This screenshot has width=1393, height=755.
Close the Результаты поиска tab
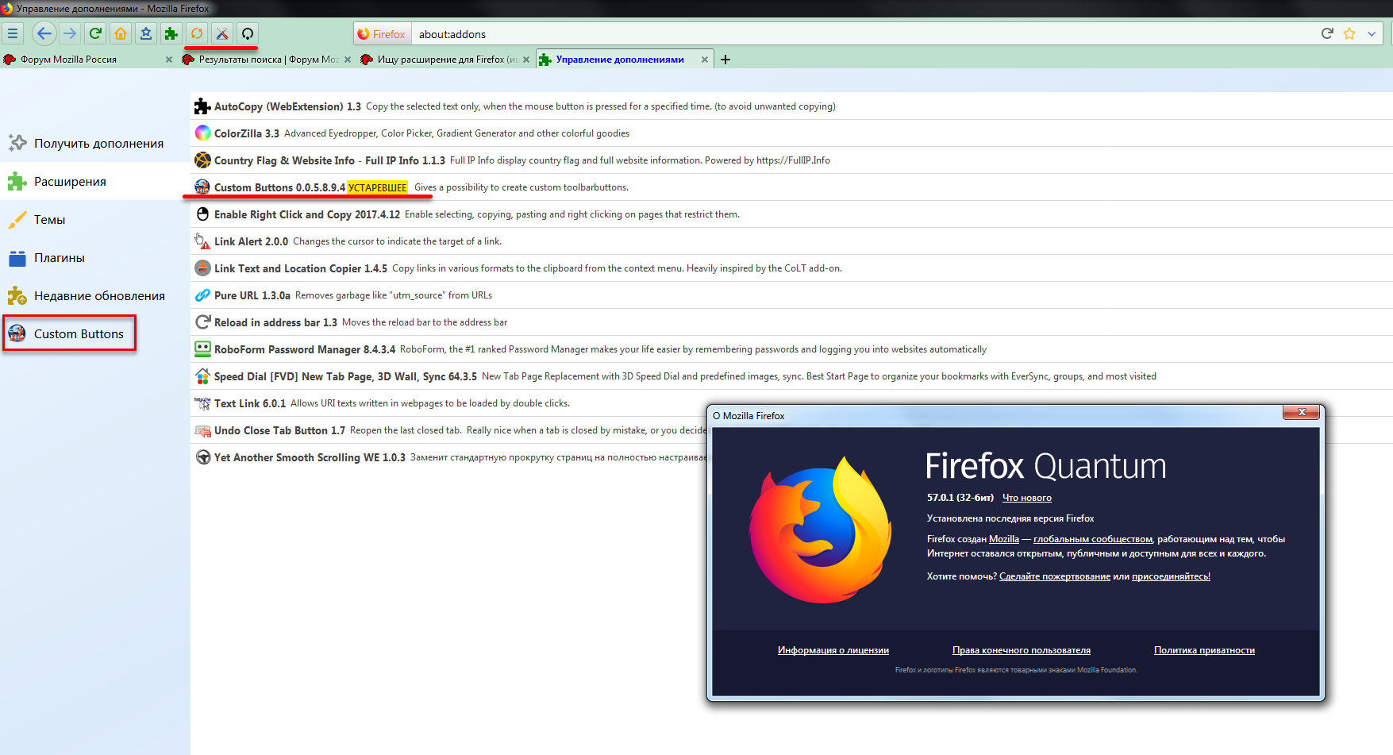pos(348,60)
